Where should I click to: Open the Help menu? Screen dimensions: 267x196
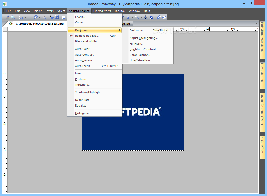coord(147,11)
